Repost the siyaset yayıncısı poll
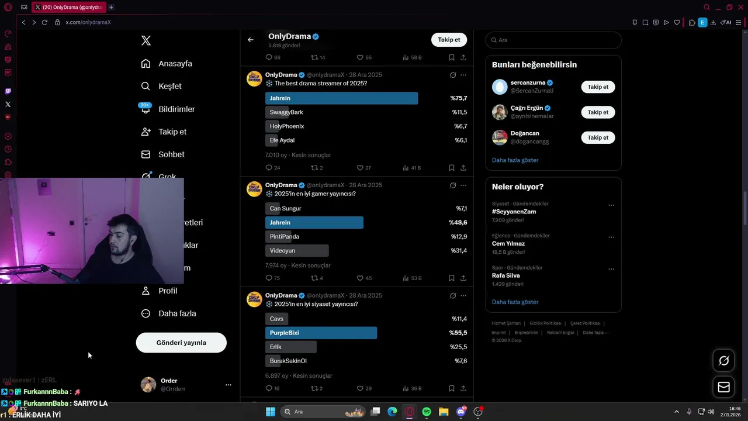The height and width of the screenshot is (421, 748). pyautogui.click(x=317, y=389)
